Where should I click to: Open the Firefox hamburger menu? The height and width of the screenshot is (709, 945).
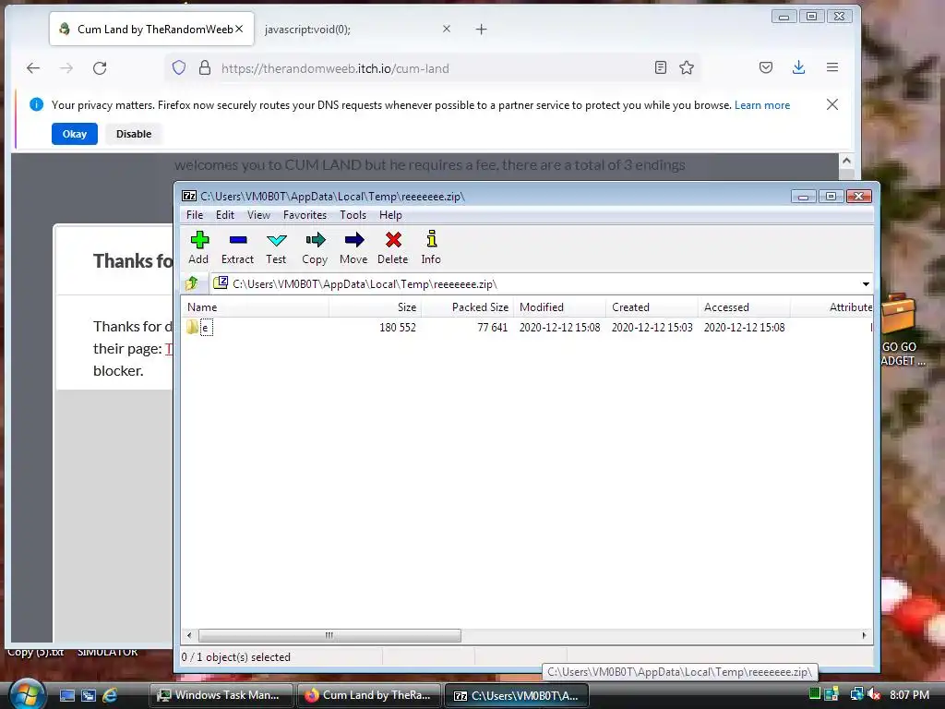[832, 67]
